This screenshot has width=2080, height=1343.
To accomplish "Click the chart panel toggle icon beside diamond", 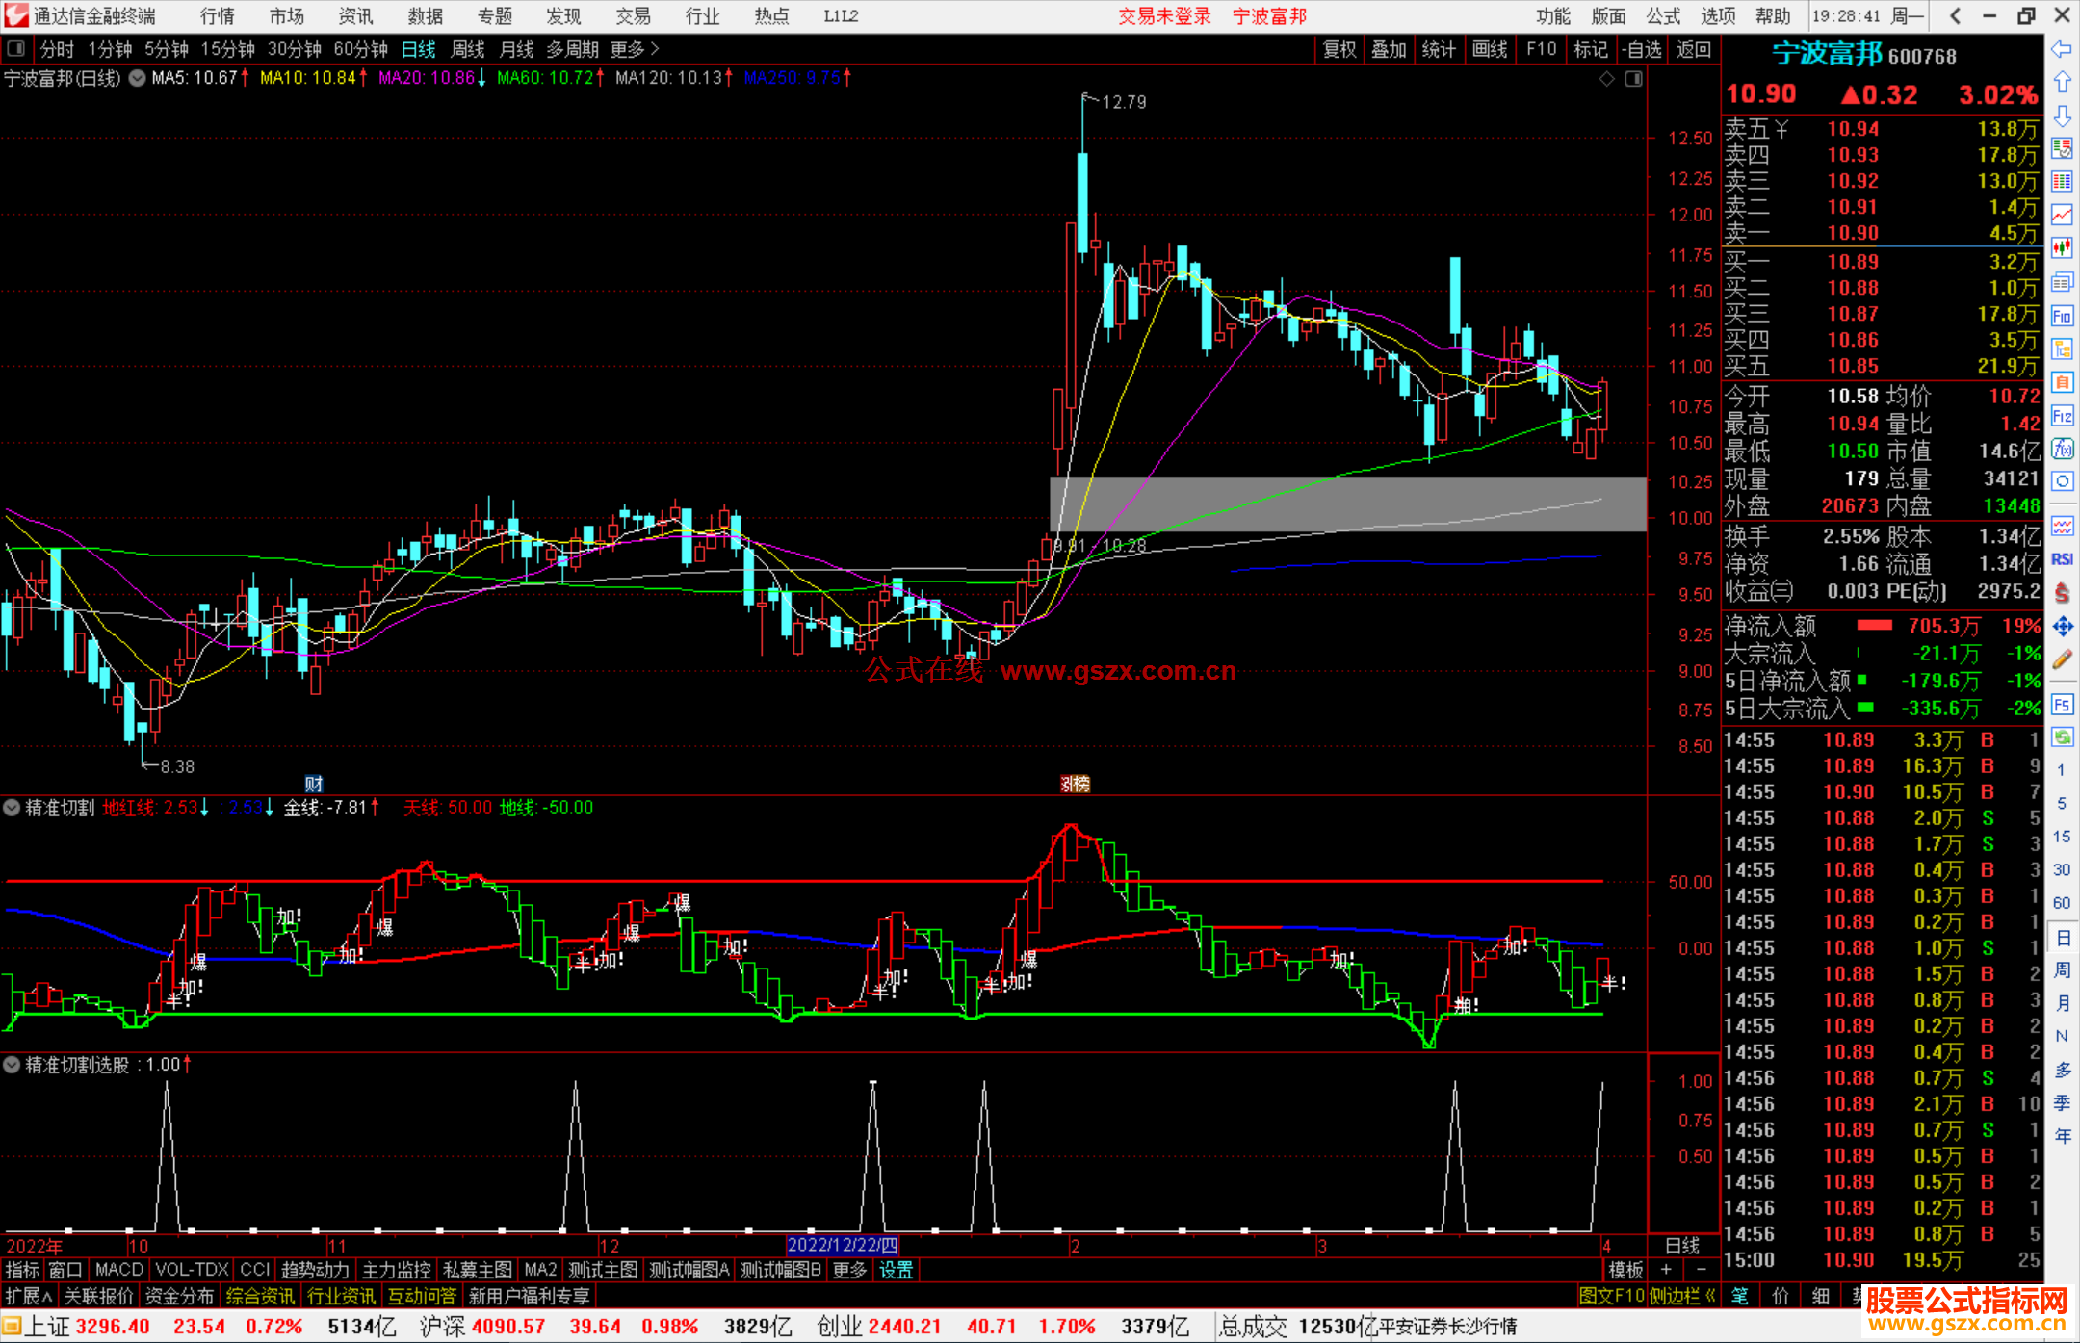I will [1633, 79].
